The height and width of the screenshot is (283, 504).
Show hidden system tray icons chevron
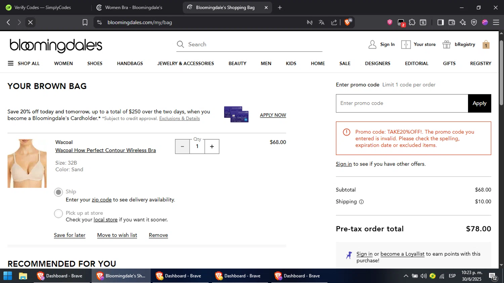406,276
